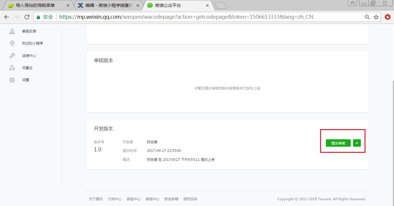394x206 pixels.
Task: Click the 运维中心 wrench icon
Action: point(12,56)
